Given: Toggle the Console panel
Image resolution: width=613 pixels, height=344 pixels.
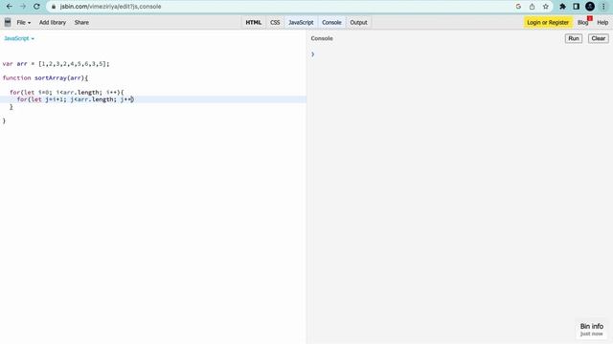Looking at the screenshot, I should point(331,23).
